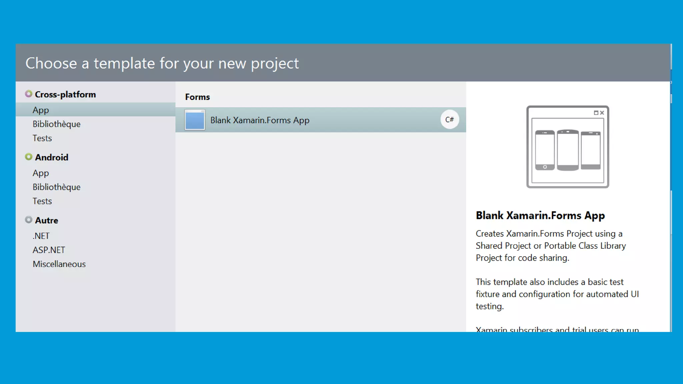Open Bibliothèque templates under Android
The image size is (683, 384).
pyautogui.click(x=56, y=187)
